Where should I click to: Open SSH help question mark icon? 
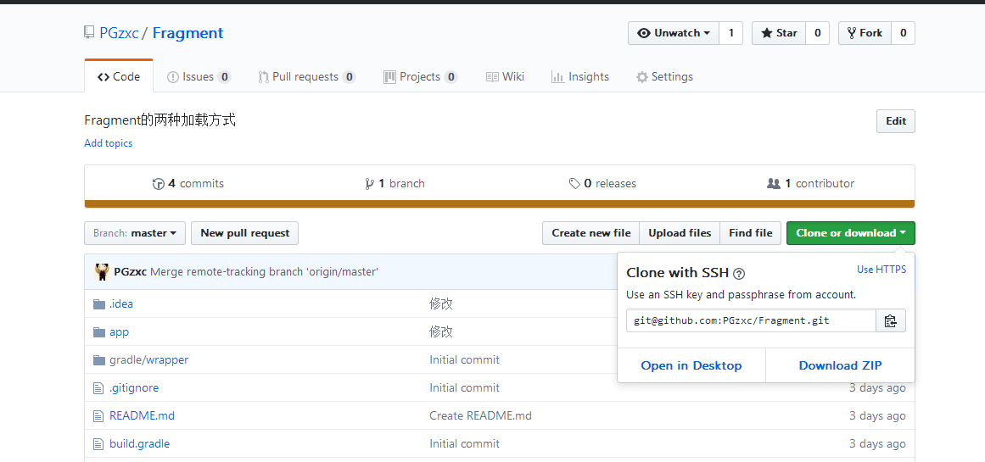tap(739, 273)
